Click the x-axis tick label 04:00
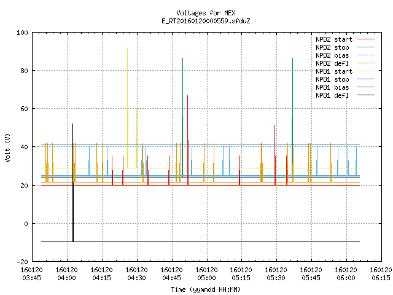The image size is (393, 295). point(66,278)
